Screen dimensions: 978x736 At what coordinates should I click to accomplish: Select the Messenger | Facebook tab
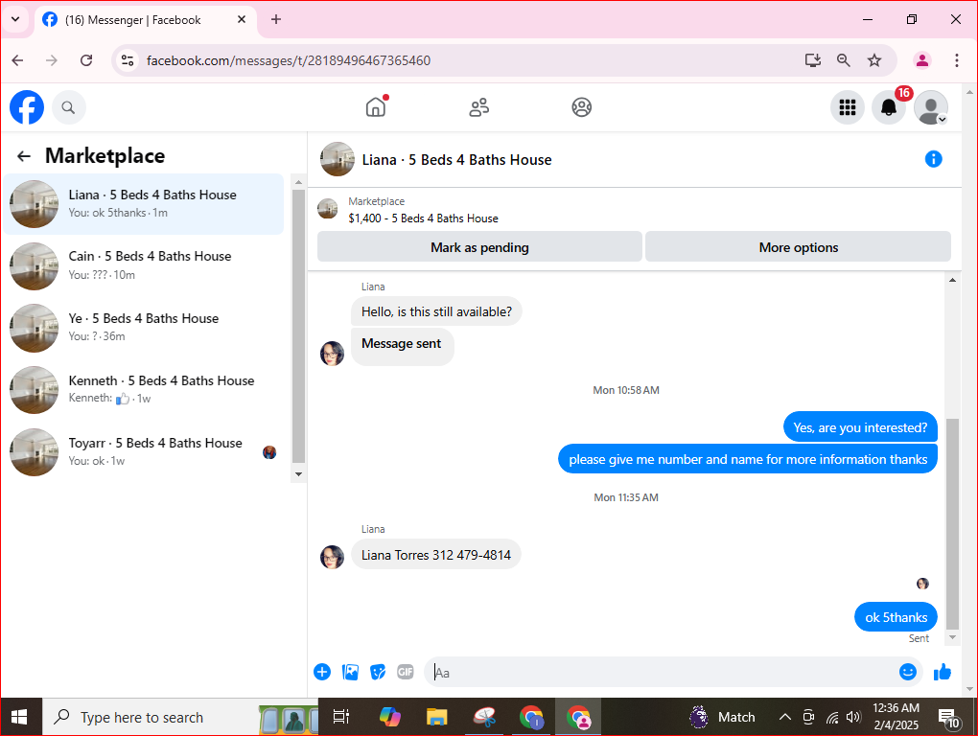(133, 20)
